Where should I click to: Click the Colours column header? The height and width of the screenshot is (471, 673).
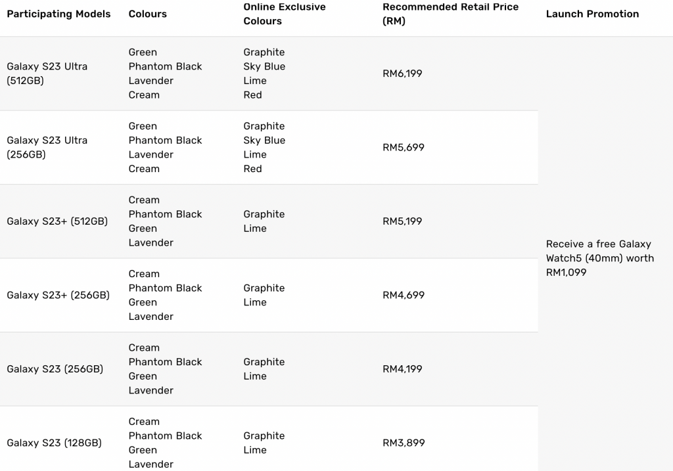pyautogui.click(x=148, y=14)
